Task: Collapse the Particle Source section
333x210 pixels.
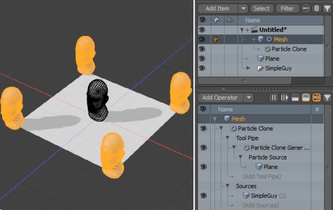Action: 241,157
